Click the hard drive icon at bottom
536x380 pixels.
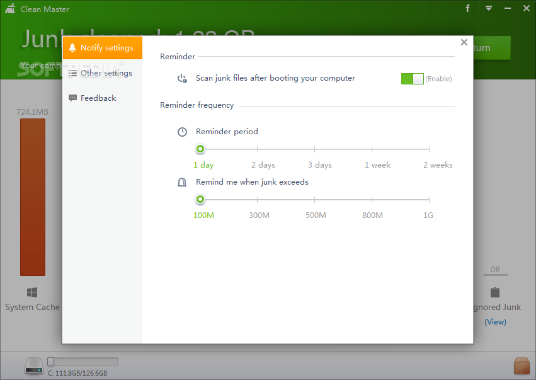[34, 366]
